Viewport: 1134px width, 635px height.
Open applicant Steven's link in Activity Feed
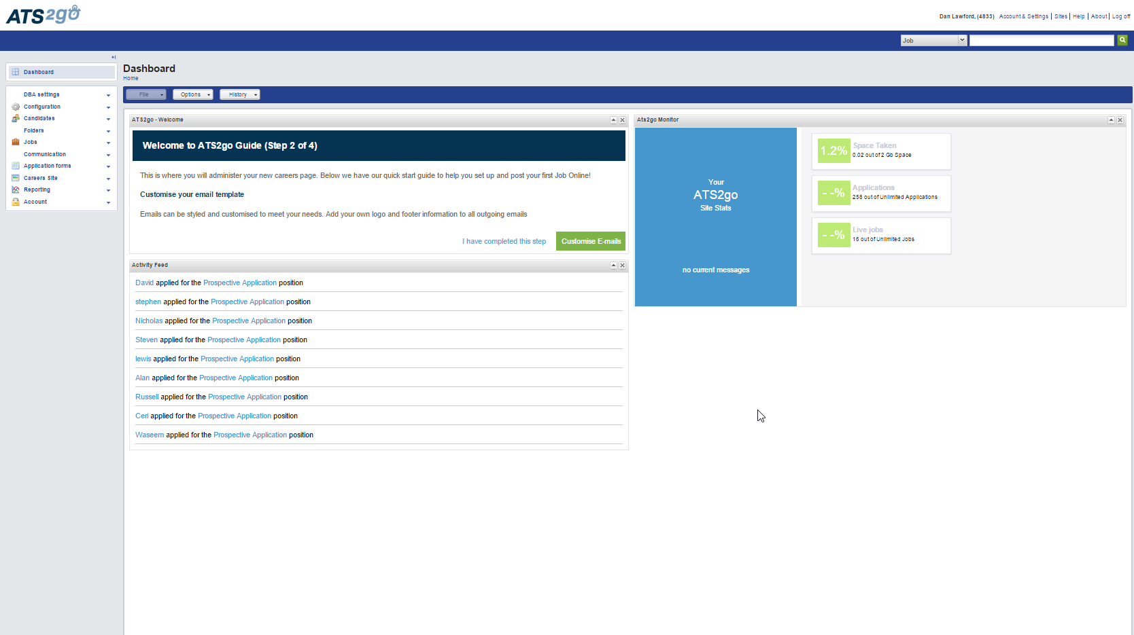pos(146,340)
